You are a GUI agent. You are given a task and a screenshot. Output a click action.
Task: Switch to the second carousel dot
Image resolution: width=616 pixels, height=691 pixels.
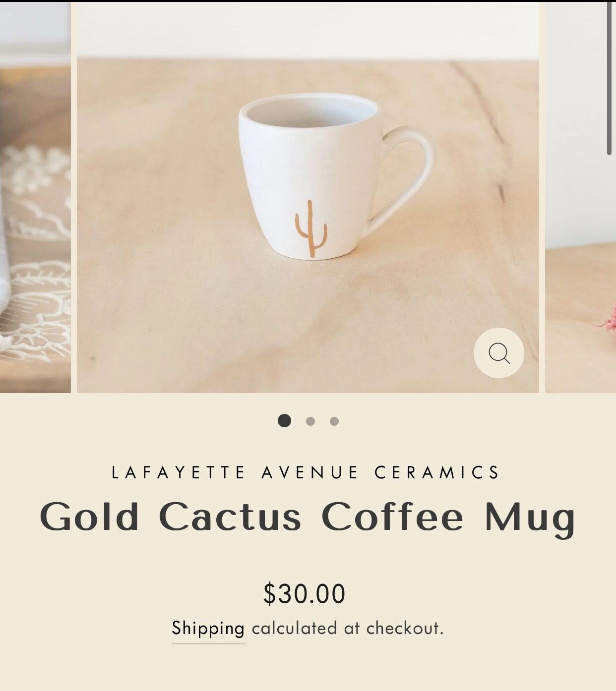point(310,421)
